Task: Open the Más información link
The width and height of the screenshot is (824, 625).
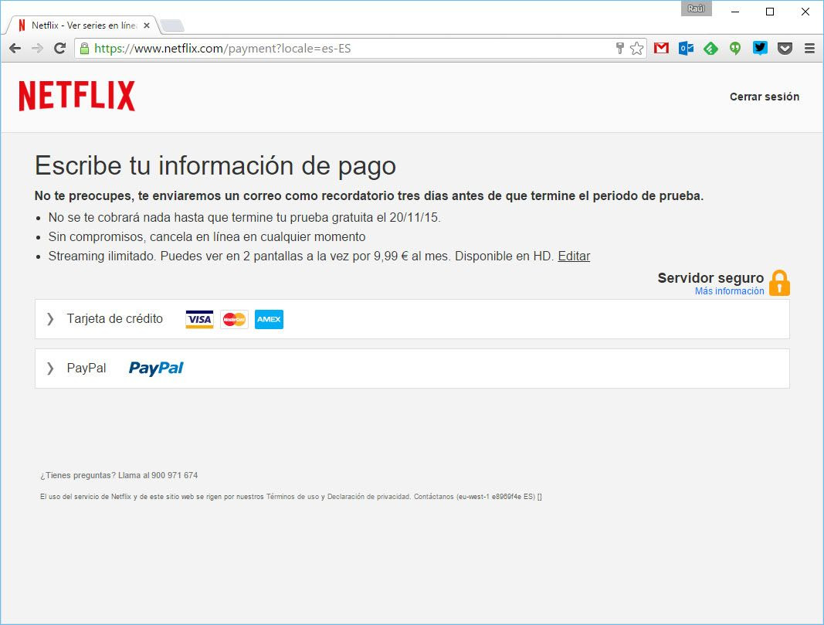Action: (x=730, y=291)
